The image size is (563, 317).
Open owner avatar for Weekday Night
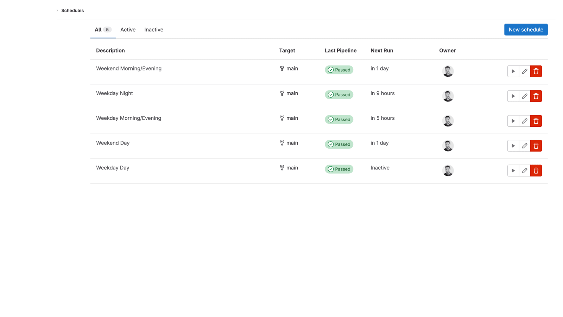tap(448, 96)
